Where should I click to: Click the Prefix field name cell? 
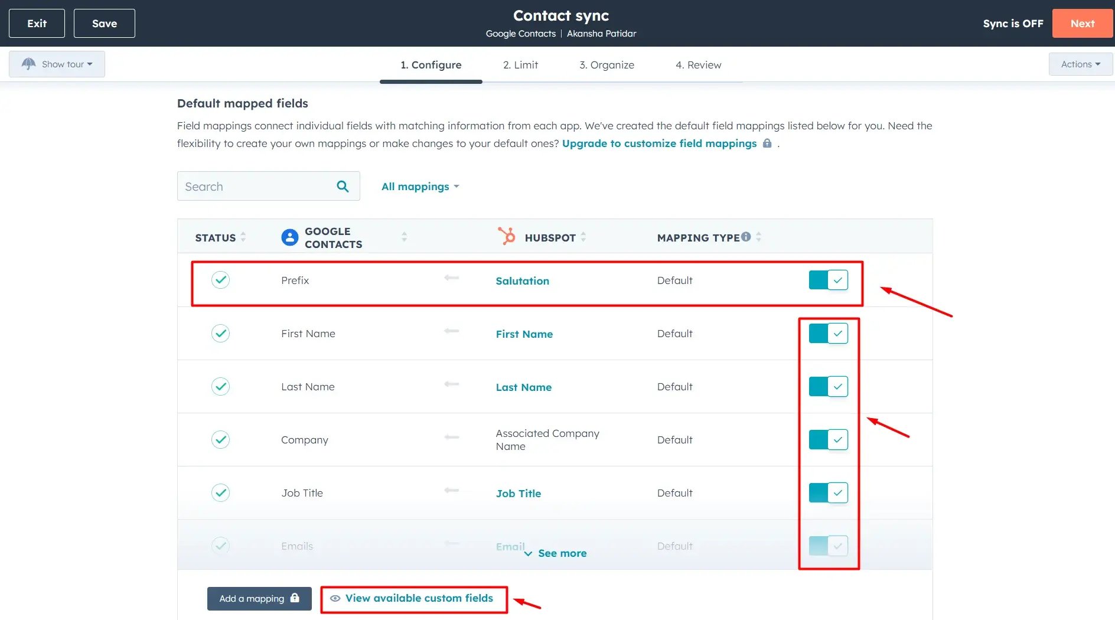click(295, 280)
